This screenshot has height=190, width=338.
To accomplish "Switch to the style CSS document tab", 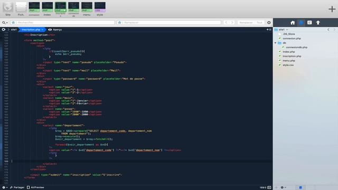I will pyautogui.click(x=100, y=8).
